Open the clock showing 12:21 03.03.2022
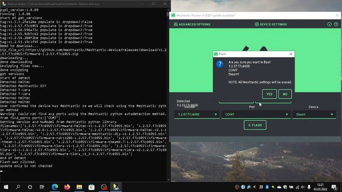Screen dimensions: 342x192 [320, 187]
